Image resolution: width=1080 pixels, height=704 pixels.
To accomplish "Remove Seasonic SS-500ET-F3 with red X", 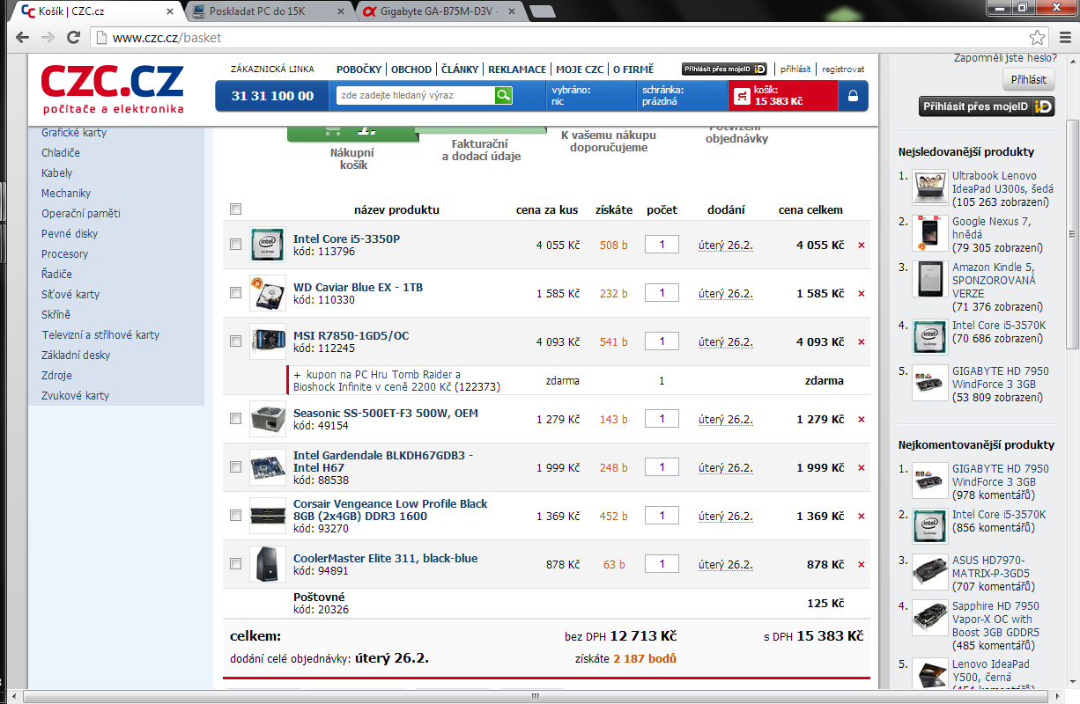I will click(x=862, y=420).
